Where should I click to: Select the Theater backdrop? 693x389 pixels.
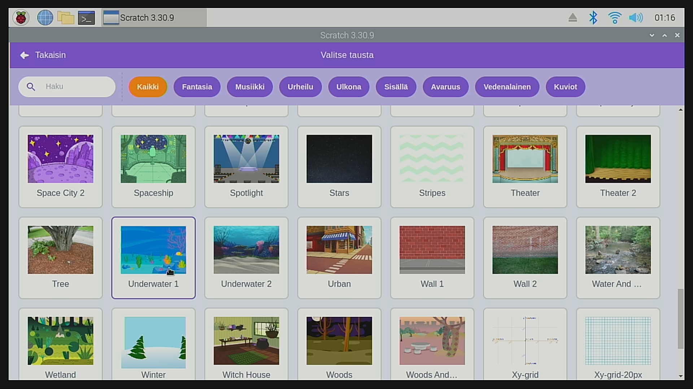(x=525, y=167)
